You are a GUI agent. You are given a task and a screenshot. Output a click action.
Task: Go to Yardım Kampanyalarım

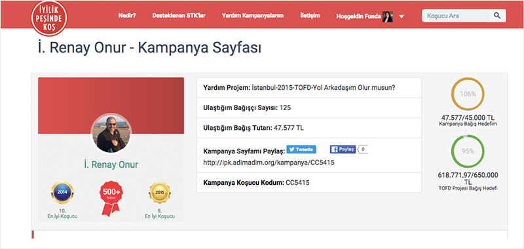pos(253,16)
